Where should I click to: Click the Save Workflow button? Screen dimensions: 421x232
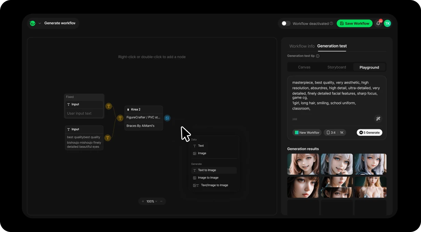point(354,24)
